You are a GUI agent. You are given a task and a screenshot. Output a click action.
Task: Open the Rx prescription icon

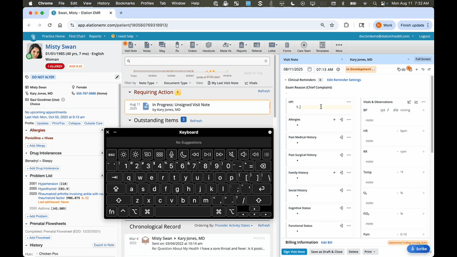(x=177, y=47)
